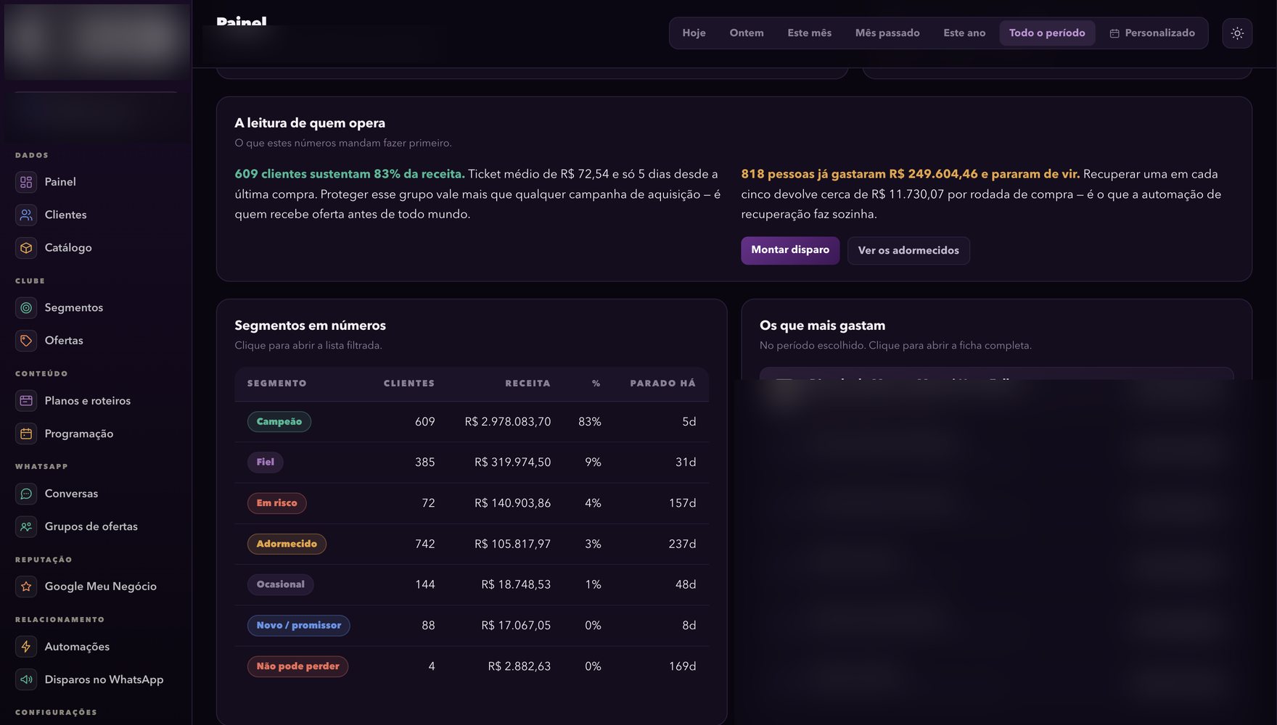Select Todo o período tab
Viewport: 1277px width, 725px height.
[x=1047, y=33]
